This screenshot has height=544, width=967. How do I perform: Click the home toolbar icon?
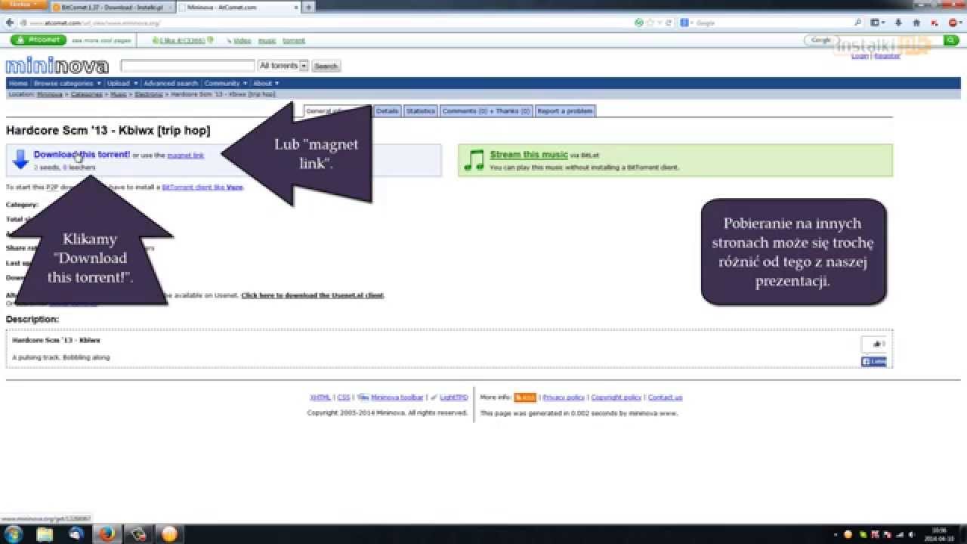(916, 23)
